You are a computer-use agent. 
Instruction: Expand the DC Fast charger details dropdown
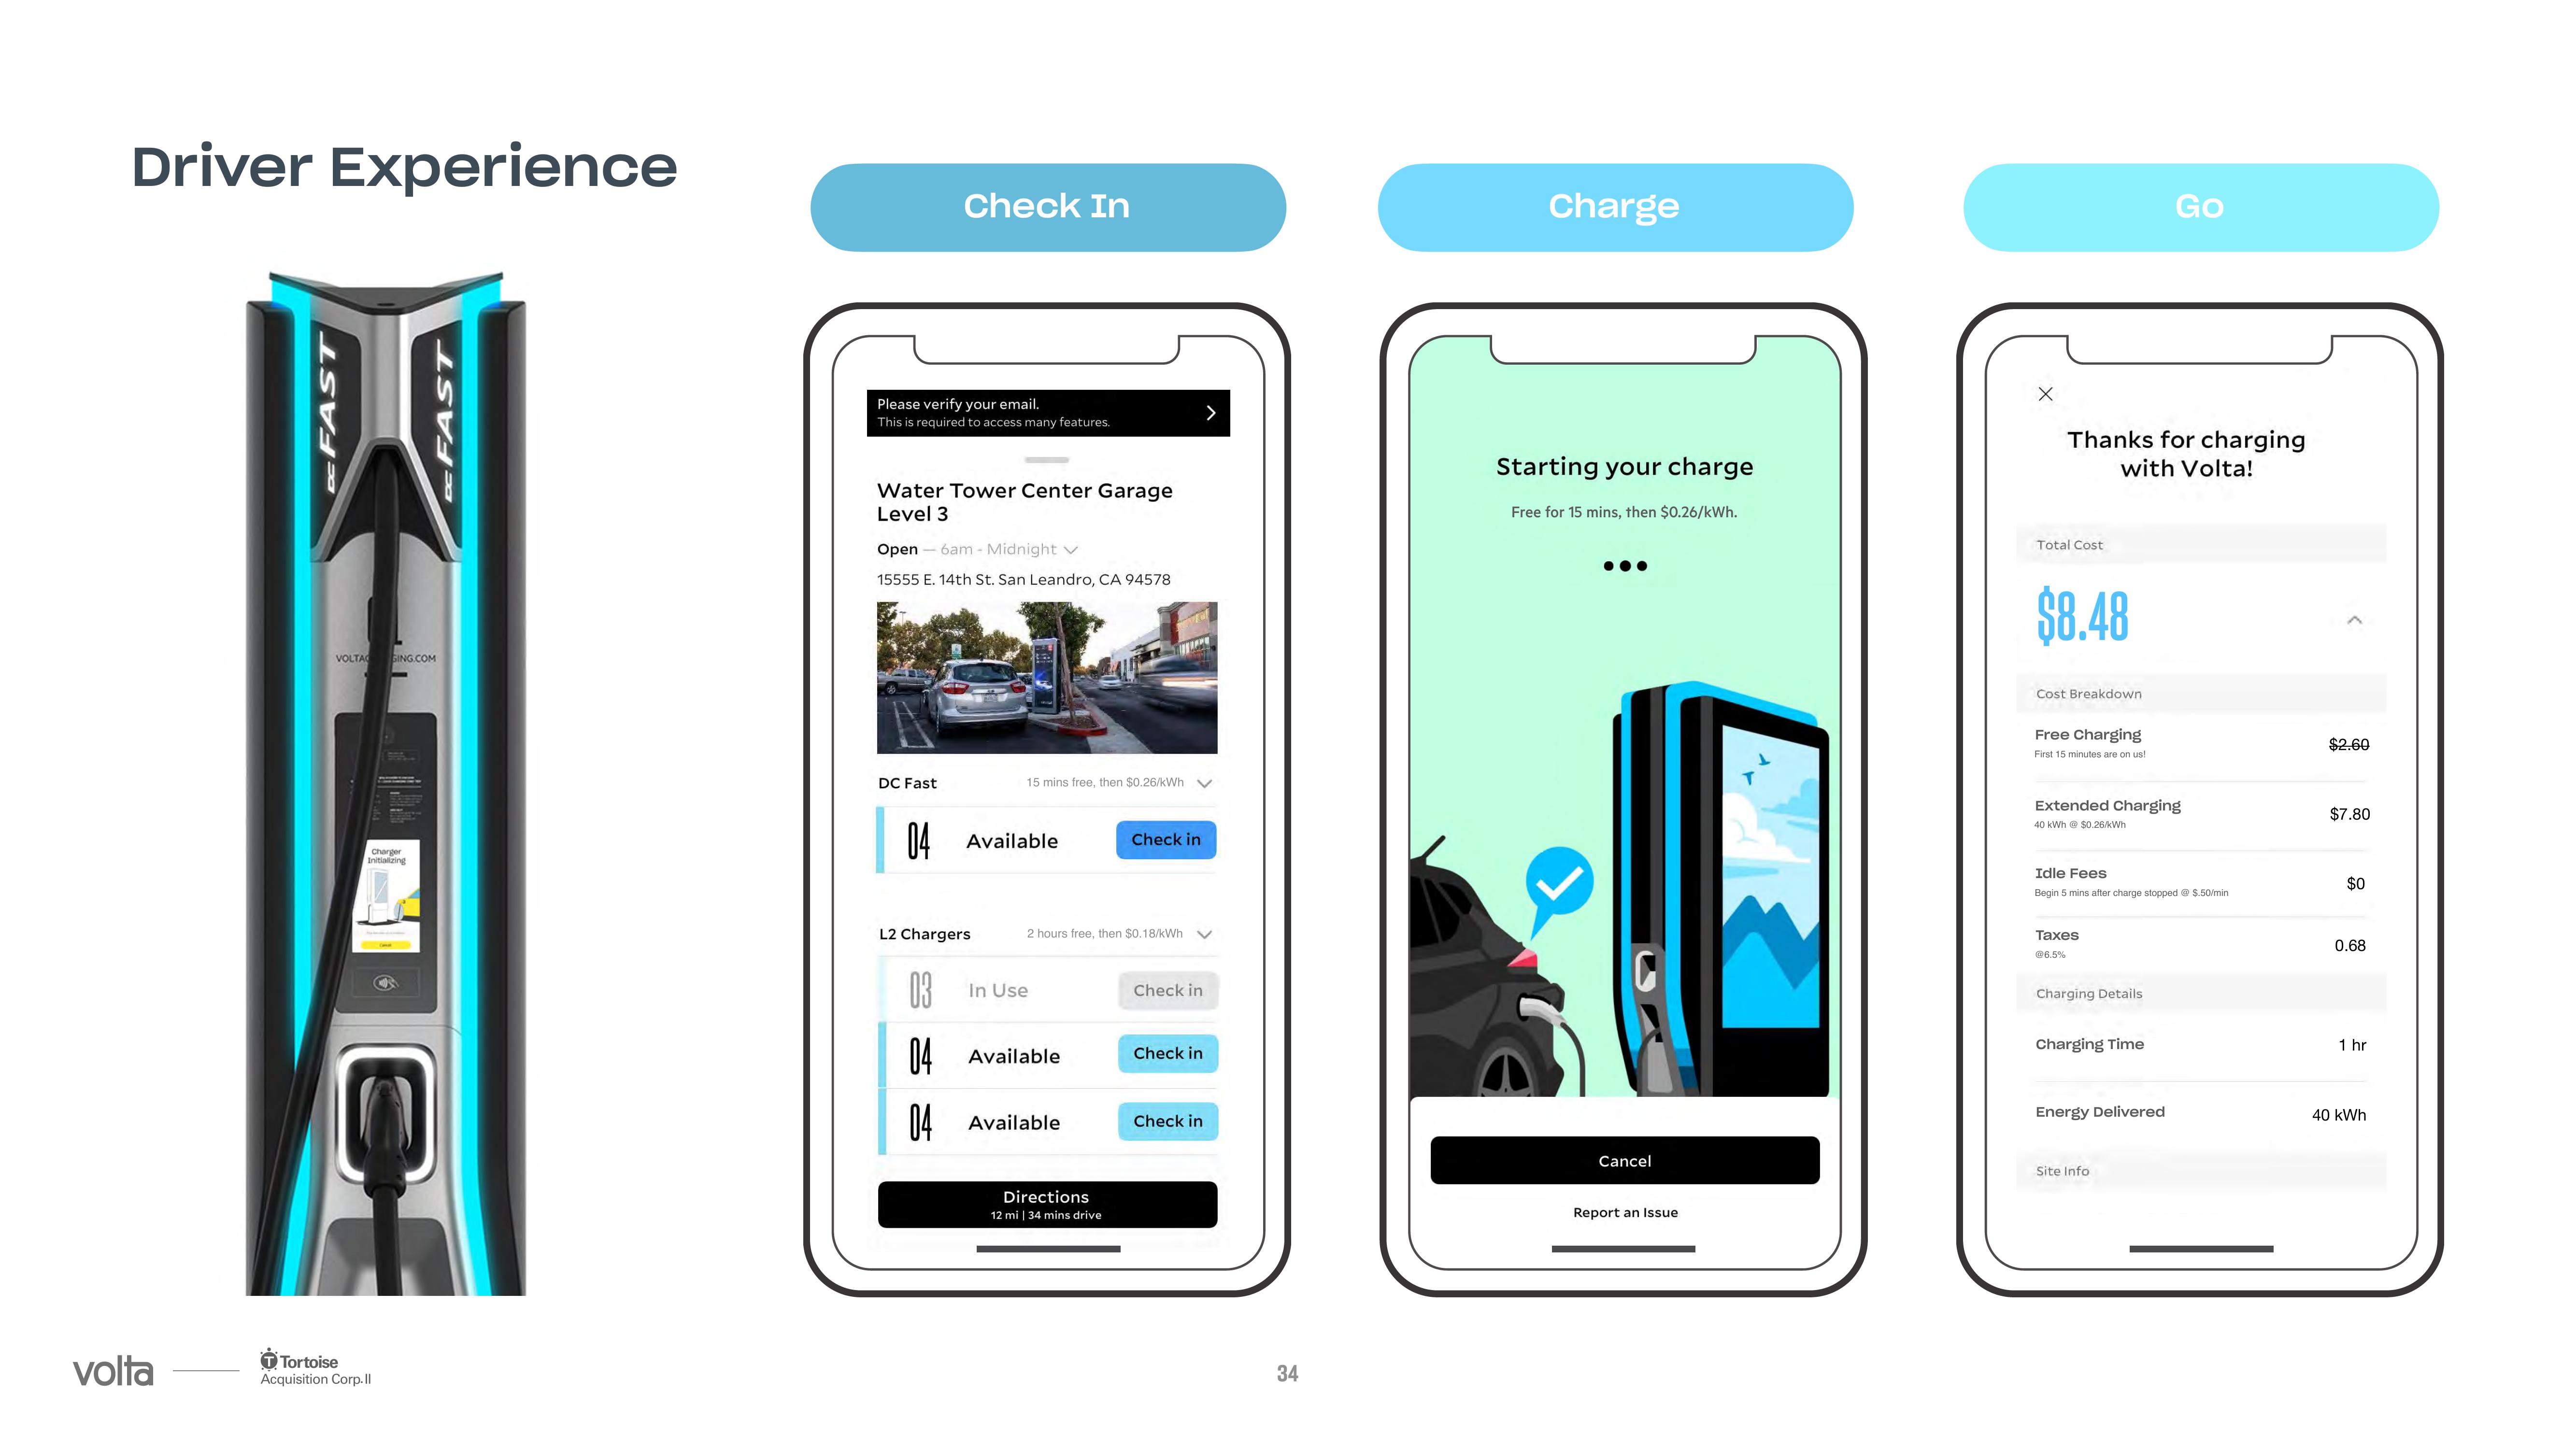click(x=1209, y=780)
